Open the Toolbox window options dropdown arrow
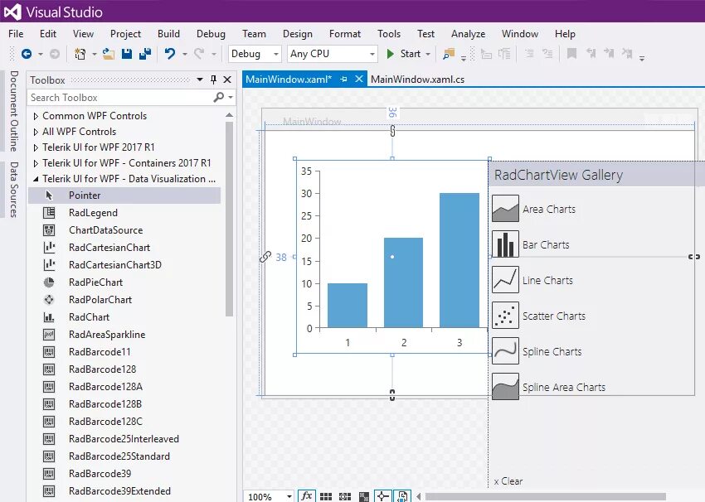The height and width of the screenshot is (502, 705). 200,80
